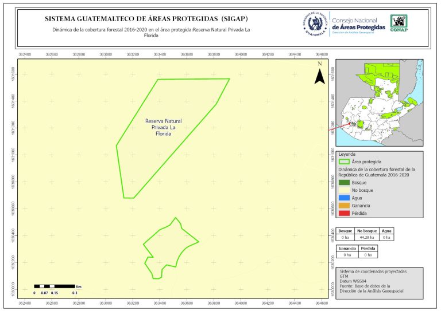Click the Bosque column header in table
Image resolution: width=441 pixels, height=311 pixels.
coord(346,230)
